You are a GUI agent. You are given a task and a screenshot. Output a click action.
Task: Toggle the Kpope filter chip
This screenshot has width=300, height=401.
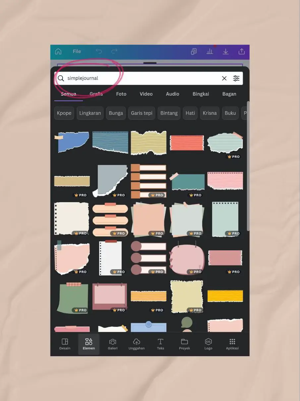point(64,113)
